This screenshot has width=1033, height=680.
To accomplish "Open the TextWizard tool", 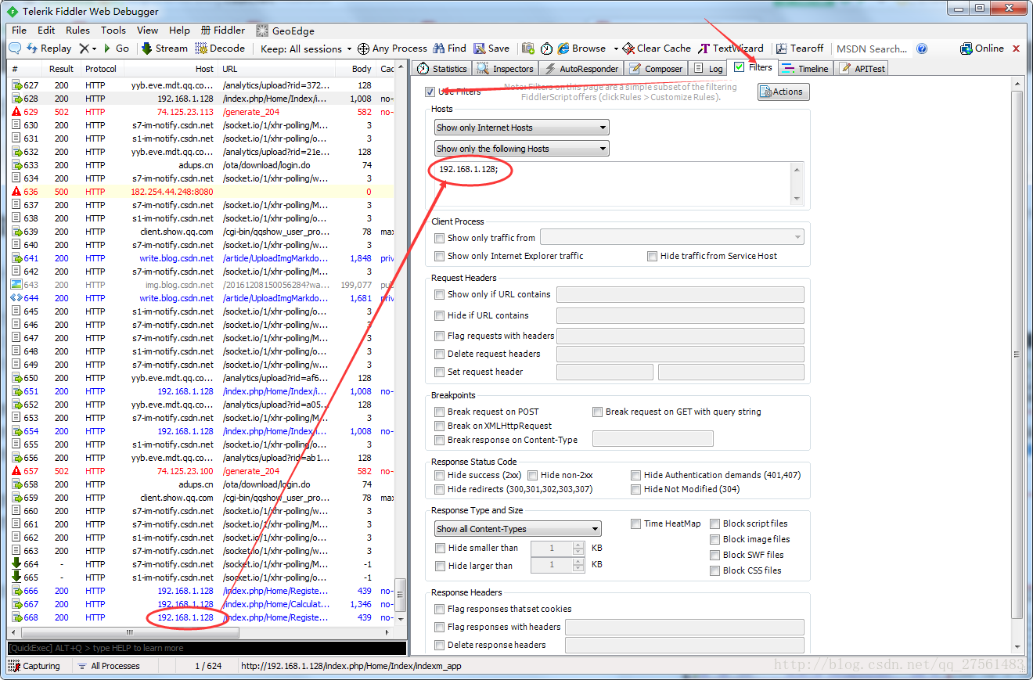I will [731, 49].
